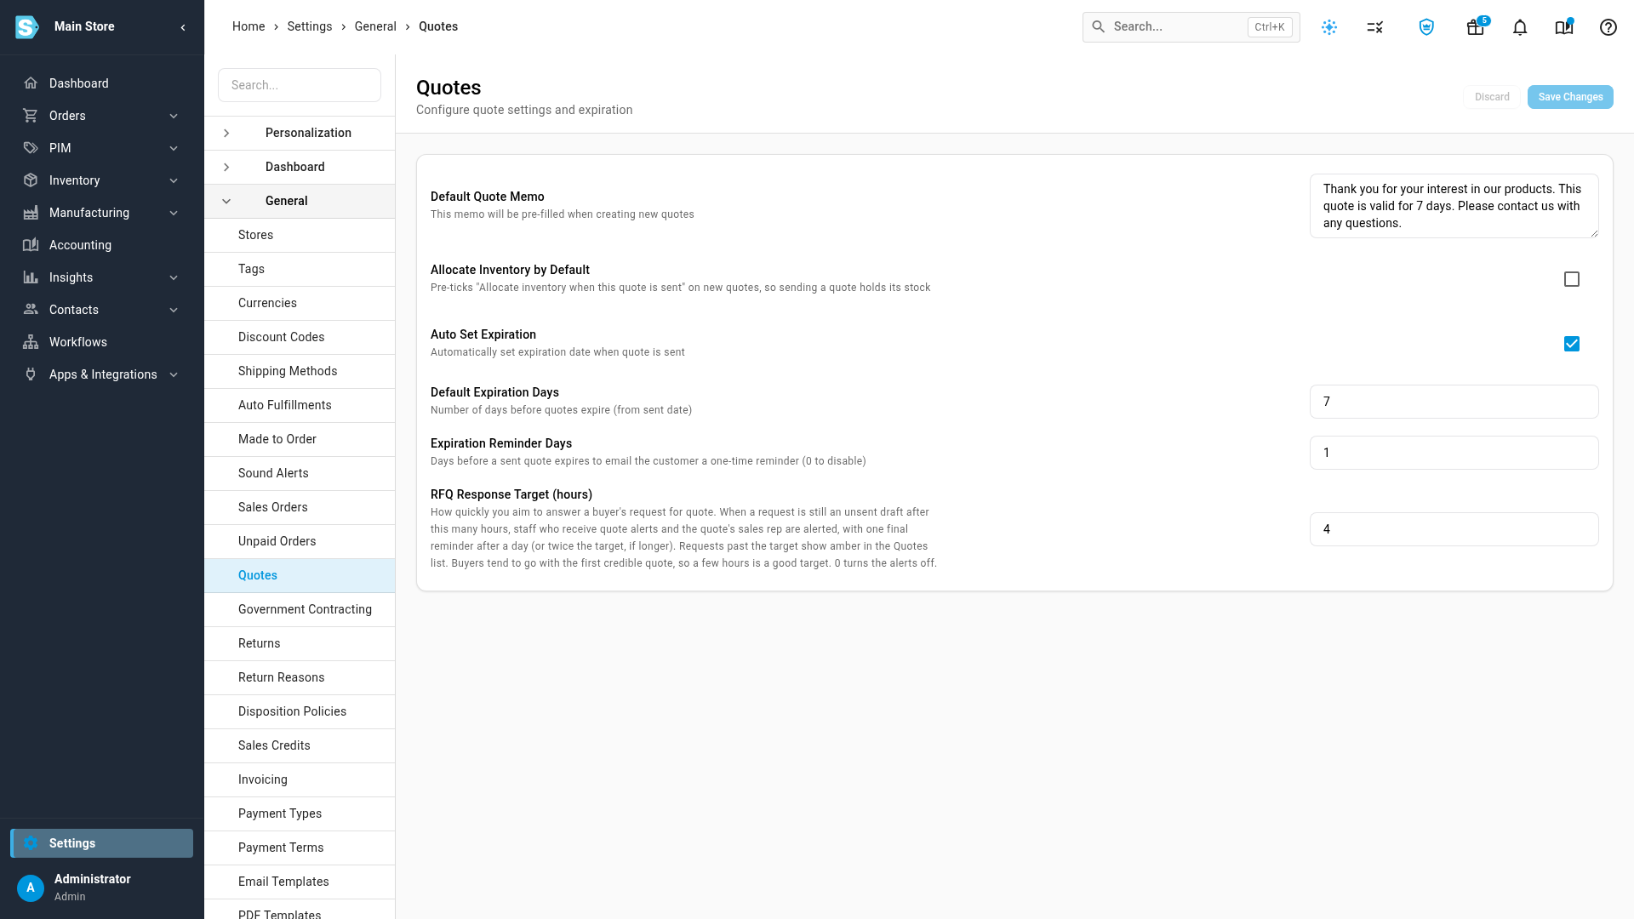Click Save Changes button

[x=1570, y=97]
